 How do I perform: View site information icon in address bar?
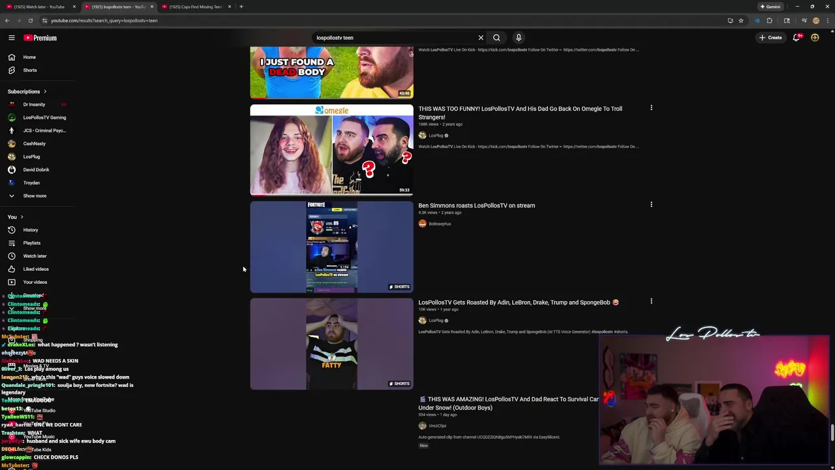(44, 20)
